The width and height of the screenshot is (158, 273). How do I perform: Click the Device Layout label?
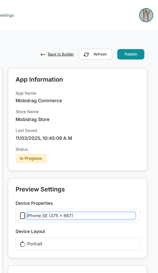coord(30,231)
